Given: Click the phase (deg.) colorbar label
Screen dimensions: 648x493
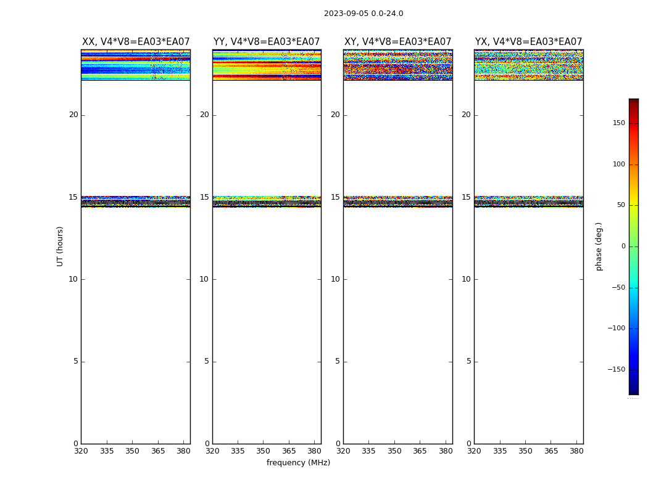Looking at the screenshot, I should [599, 246].
